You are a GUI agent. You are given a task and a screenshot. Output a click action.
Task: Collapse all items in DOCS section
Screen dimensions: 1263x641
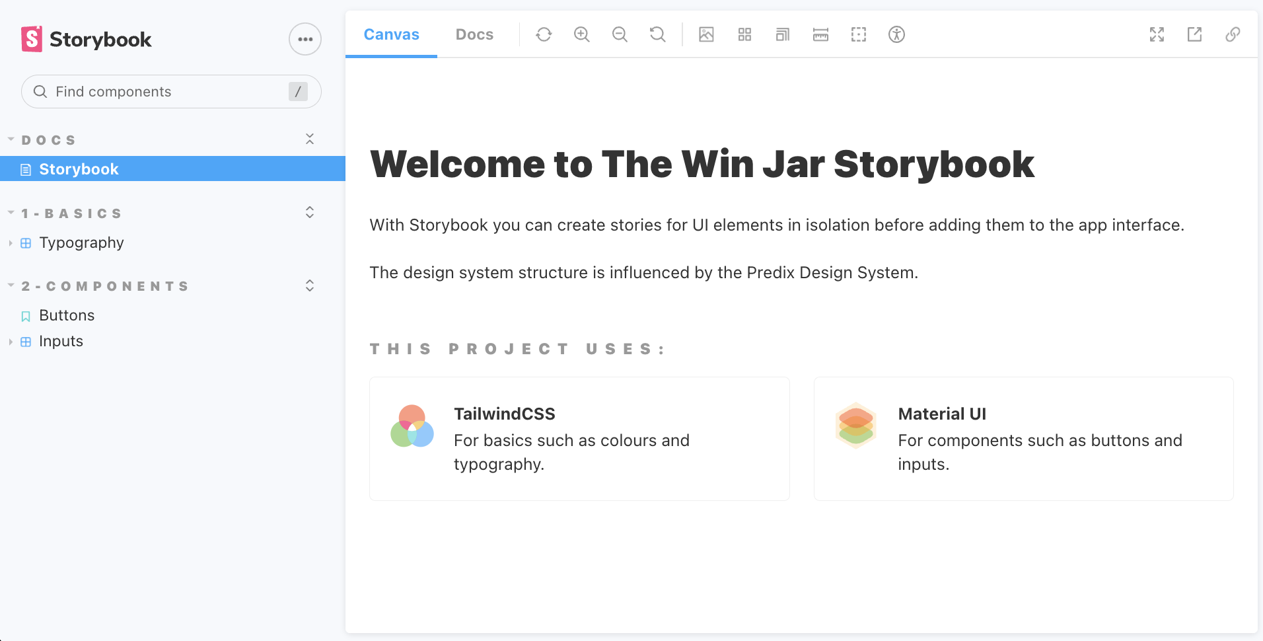(x=310, y=139)
